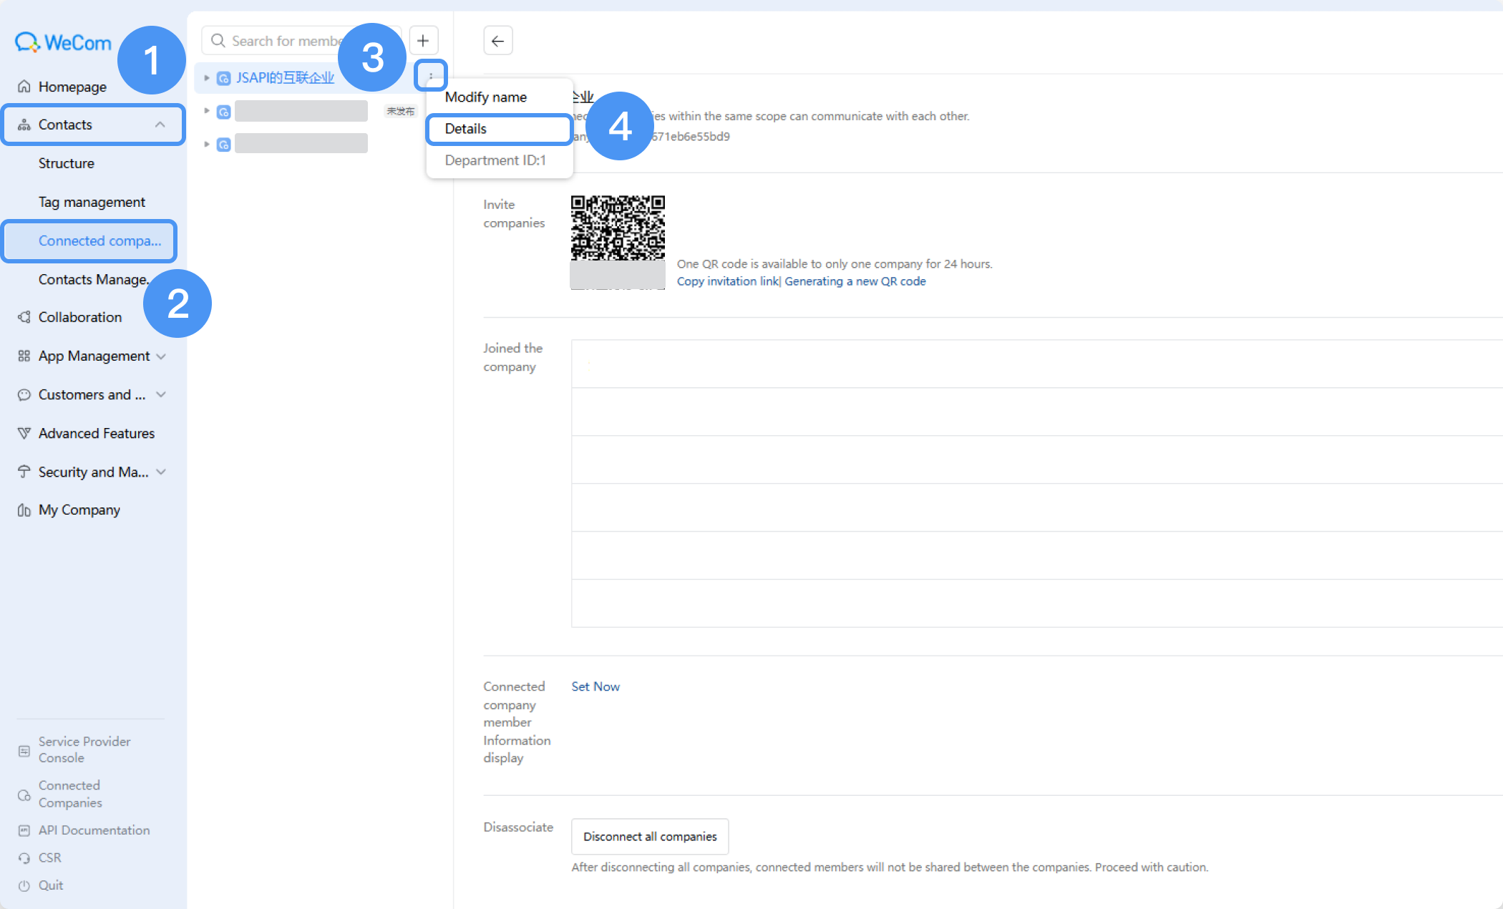Click the My Company building icon
The image size is (1503, 909).
click(x=24, y=510)
